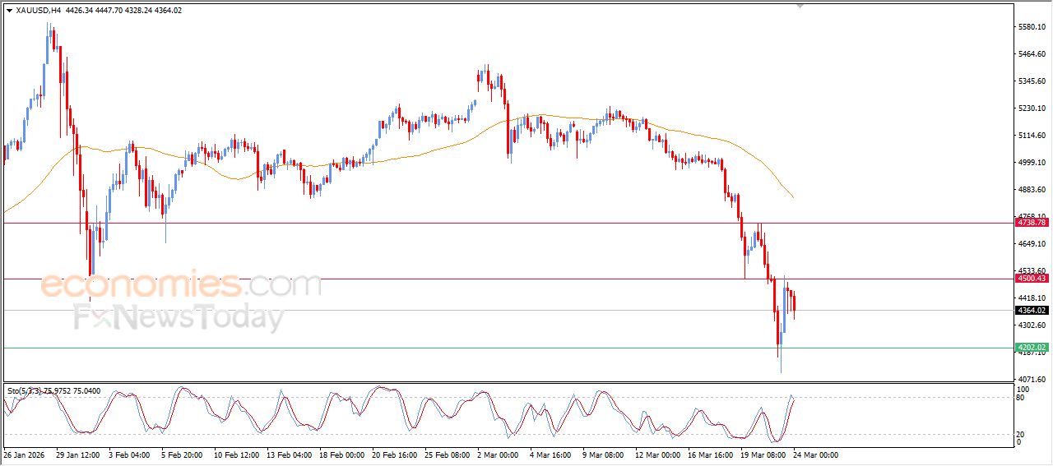Click the black 4364.02 current price label

pyautogui.click(x=1032, y=310)
